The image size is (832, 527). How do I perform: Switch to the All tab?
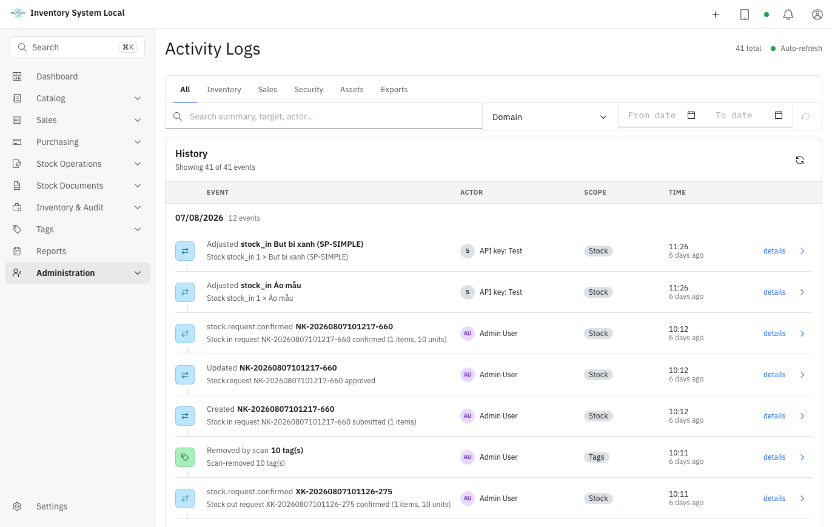(x=185, y=89)
